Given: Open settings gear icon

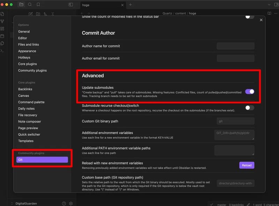Looking at the screenshot, I should (71, 204).
